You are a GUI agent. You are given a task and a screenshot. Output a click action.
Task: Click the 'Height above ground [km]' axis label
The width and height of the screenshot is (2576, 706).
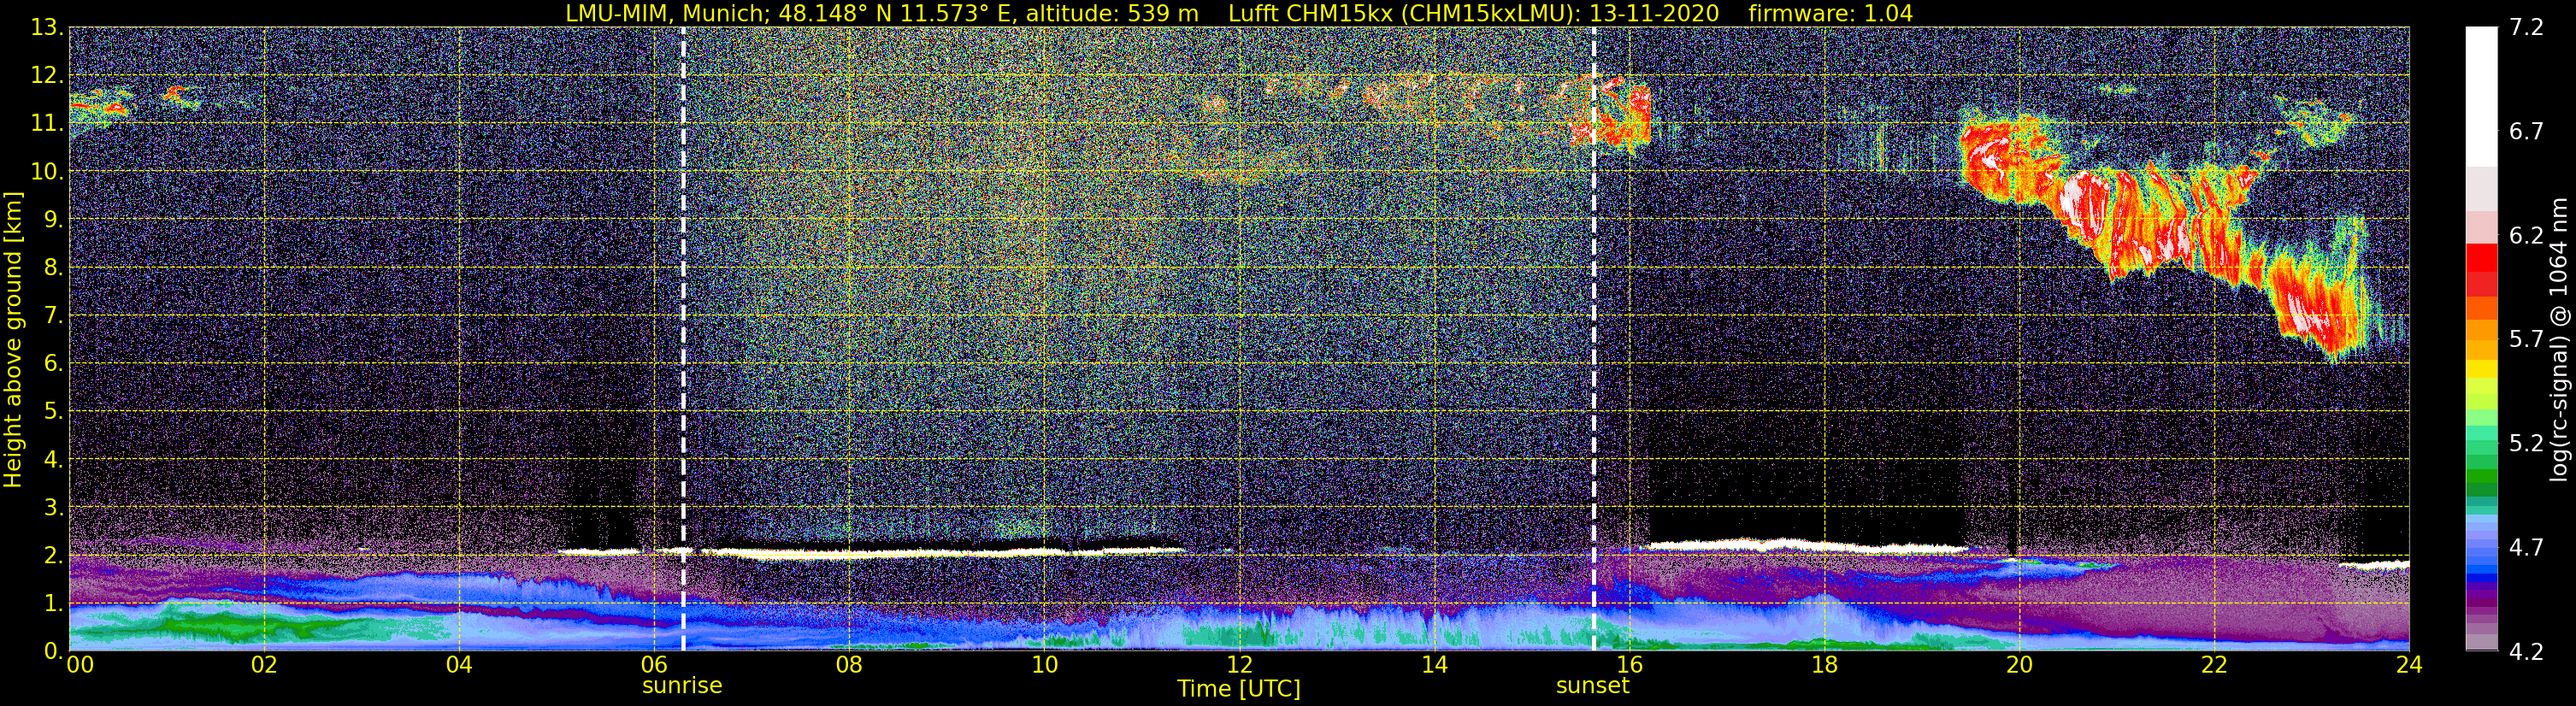pyautogui.click(x=13, y=339)
